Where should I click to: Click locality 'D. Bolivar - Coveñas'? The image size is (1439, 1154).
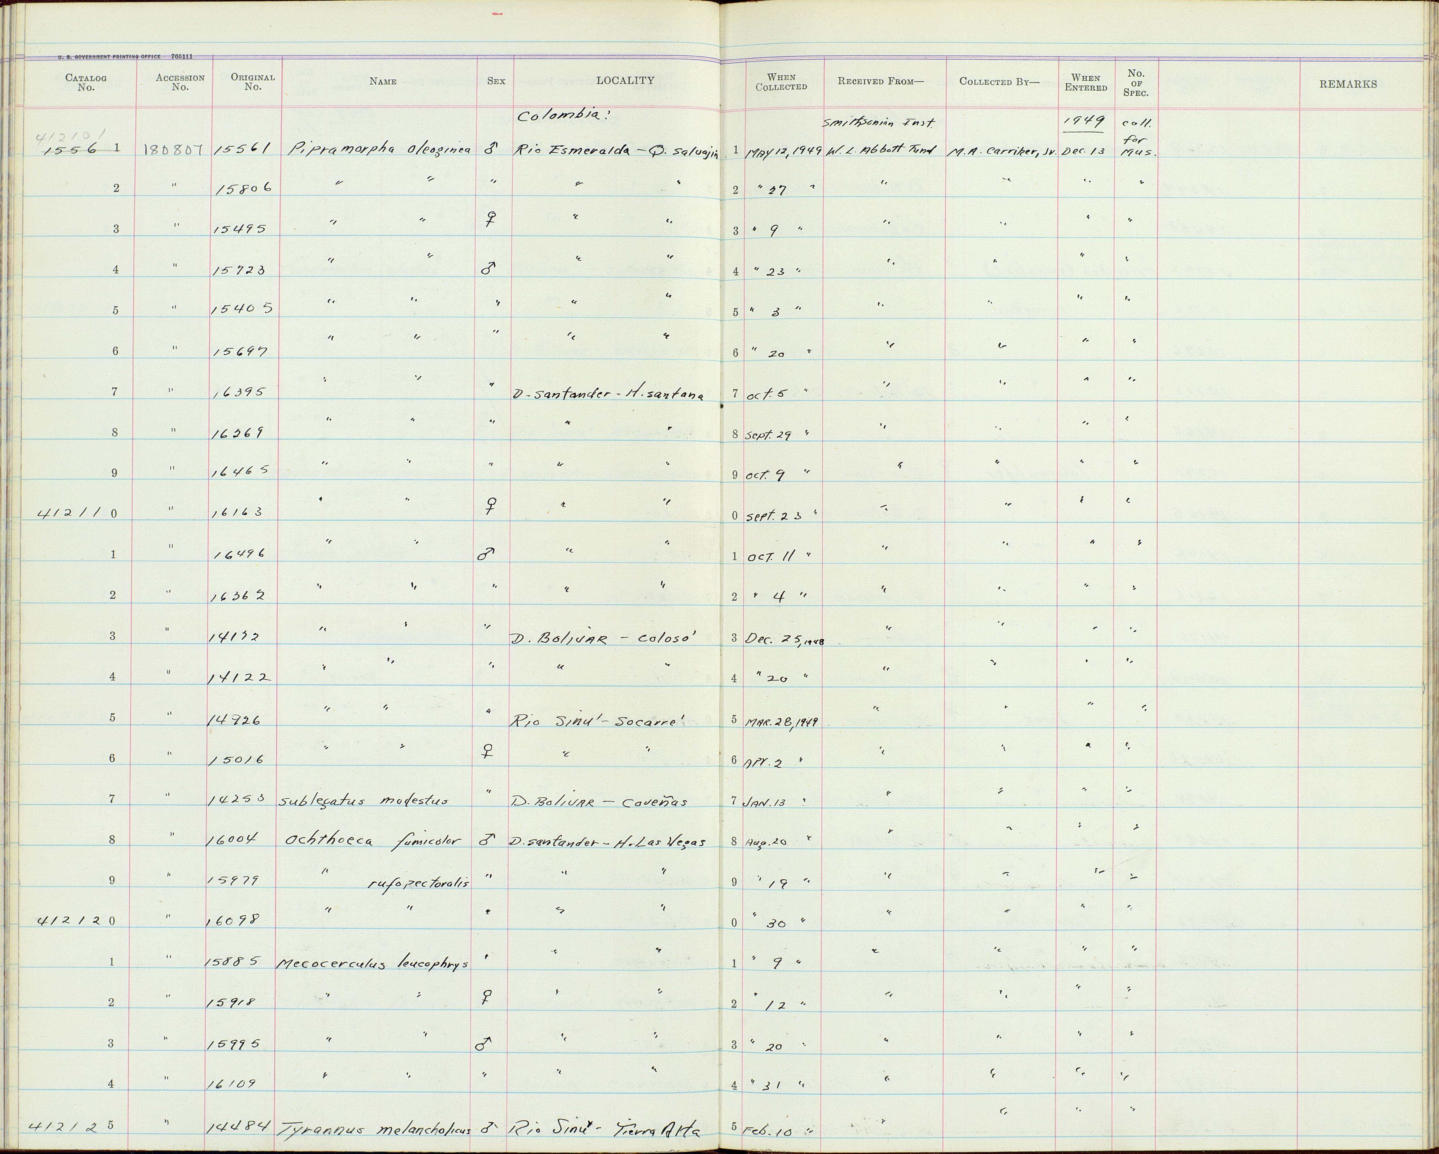click(x=598, y=801)
